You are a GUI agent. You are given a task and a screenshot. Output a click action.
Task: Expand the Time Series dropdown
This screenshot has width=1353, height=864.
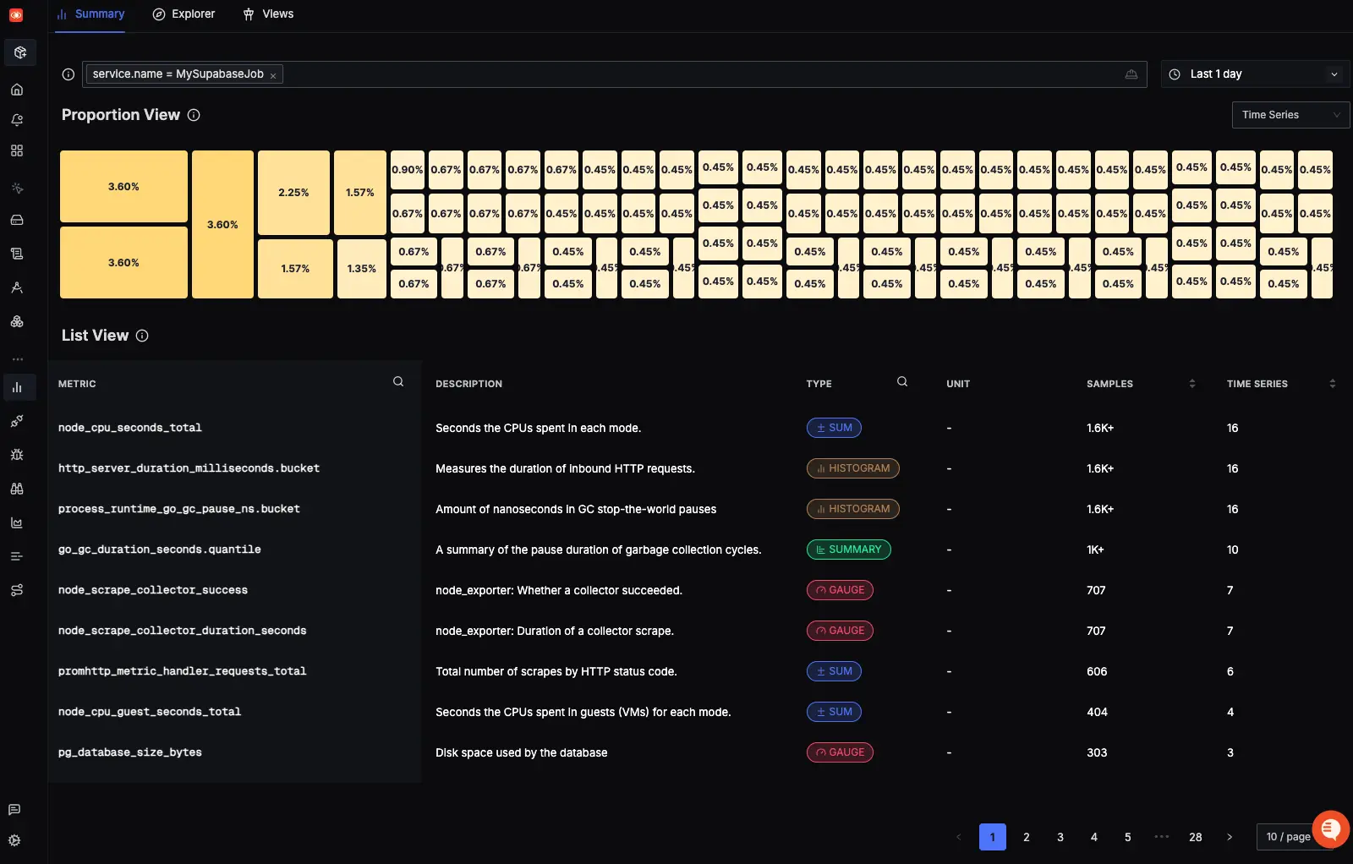(1290, 115)
